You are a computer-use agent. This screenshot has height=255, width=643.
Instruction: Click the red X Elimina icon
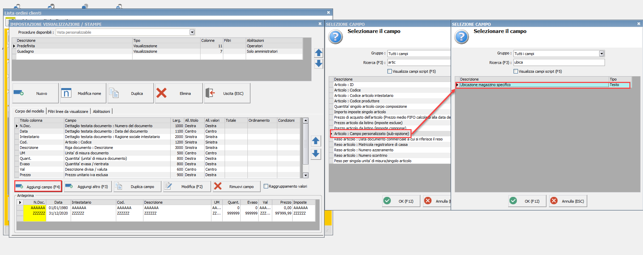pyautogui.click(x=161, y=93)
